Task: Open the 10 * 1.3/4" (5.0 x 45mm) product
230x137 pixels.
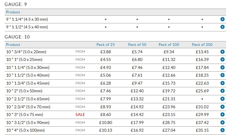Action: [28, 83]
